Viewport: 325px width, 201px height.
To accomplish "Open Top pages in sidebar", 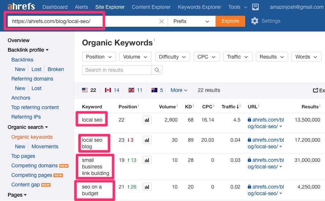I will [23, 156].
